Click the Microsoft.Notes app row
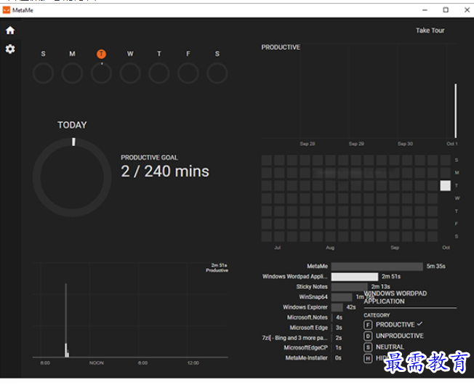Screen dimensions: 474x385 pyautogui.click(x=314, y=317)
